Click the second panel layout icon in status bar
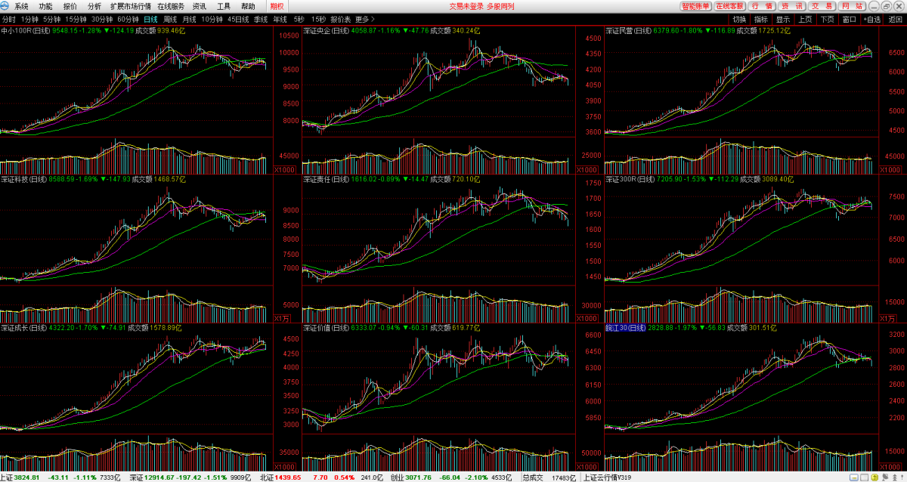Screen dimensions: 907x482 tap(865, 477)
